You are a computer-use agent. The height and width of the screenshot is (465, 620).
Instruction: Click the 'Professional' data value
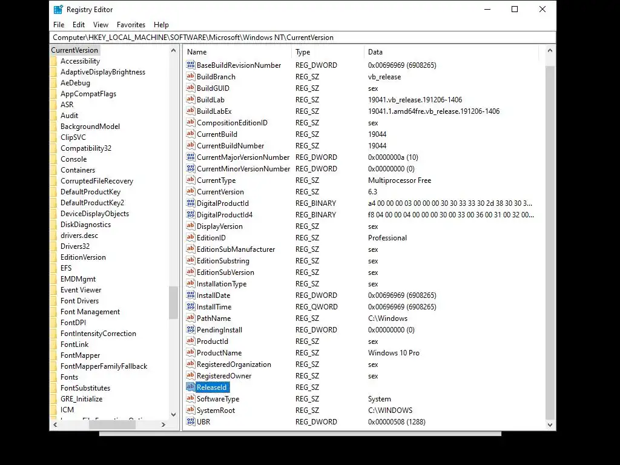coord(387,237)
